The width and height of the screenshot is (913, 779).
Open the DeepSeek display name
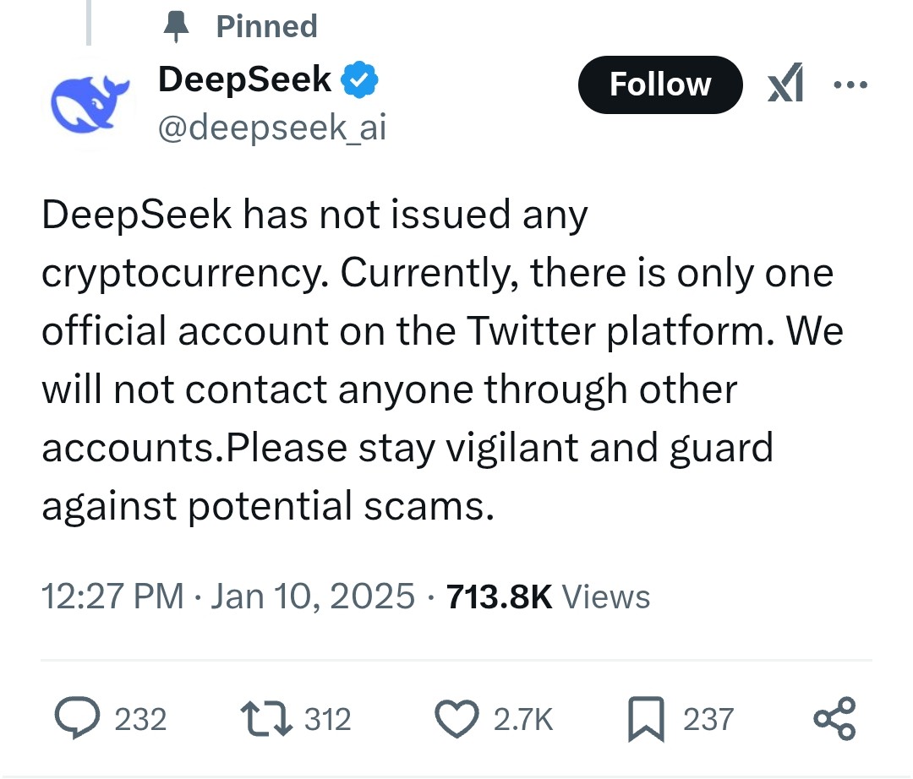point(244,79)
